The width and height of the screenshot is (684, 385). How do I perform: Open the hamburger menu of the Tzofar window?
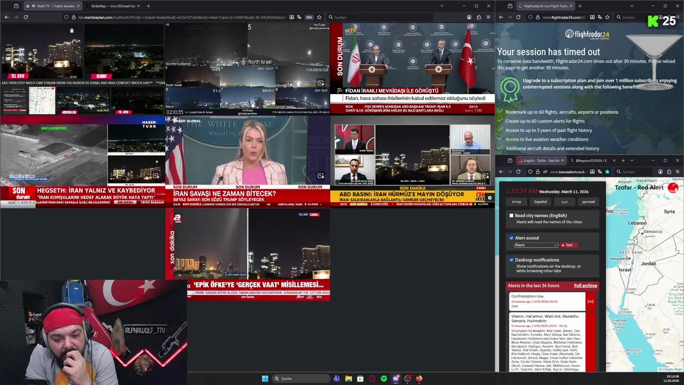[678, 172]
